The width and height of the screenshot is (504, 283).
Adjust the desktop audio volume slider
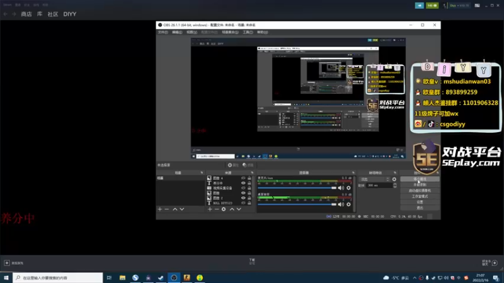pyautogui.click(x=297, y=204)
